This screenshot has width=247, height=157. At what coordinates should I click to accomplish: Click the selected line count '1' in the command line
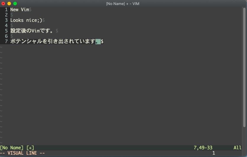(x=214, y=153)
